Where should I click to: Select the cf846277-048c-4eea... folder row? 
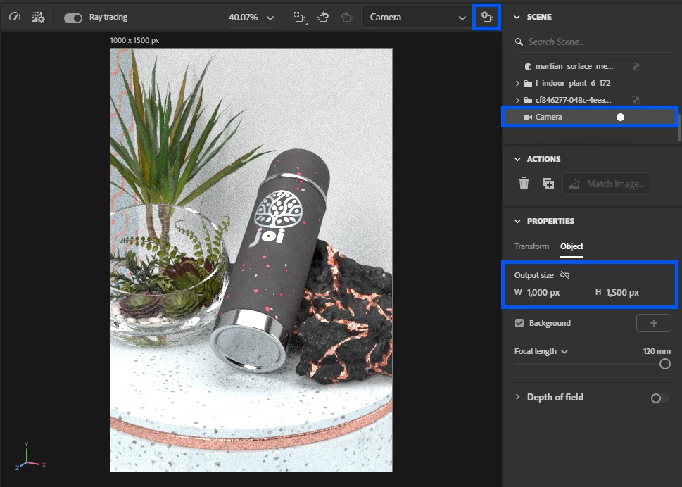click(x=573, y=100)
